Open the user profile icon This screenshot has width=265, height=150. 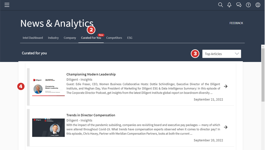(258, 5)
